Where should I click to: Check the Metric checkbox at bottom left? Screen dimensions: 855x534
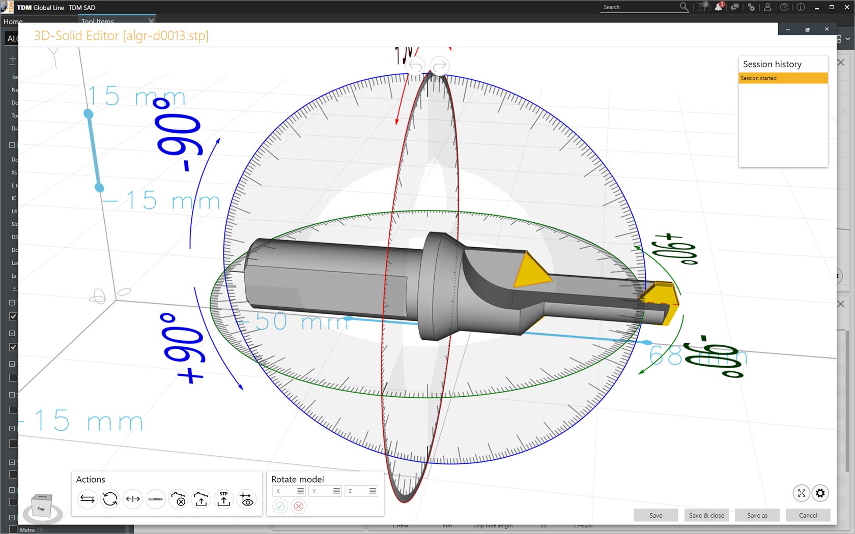(x=13, y=529)
